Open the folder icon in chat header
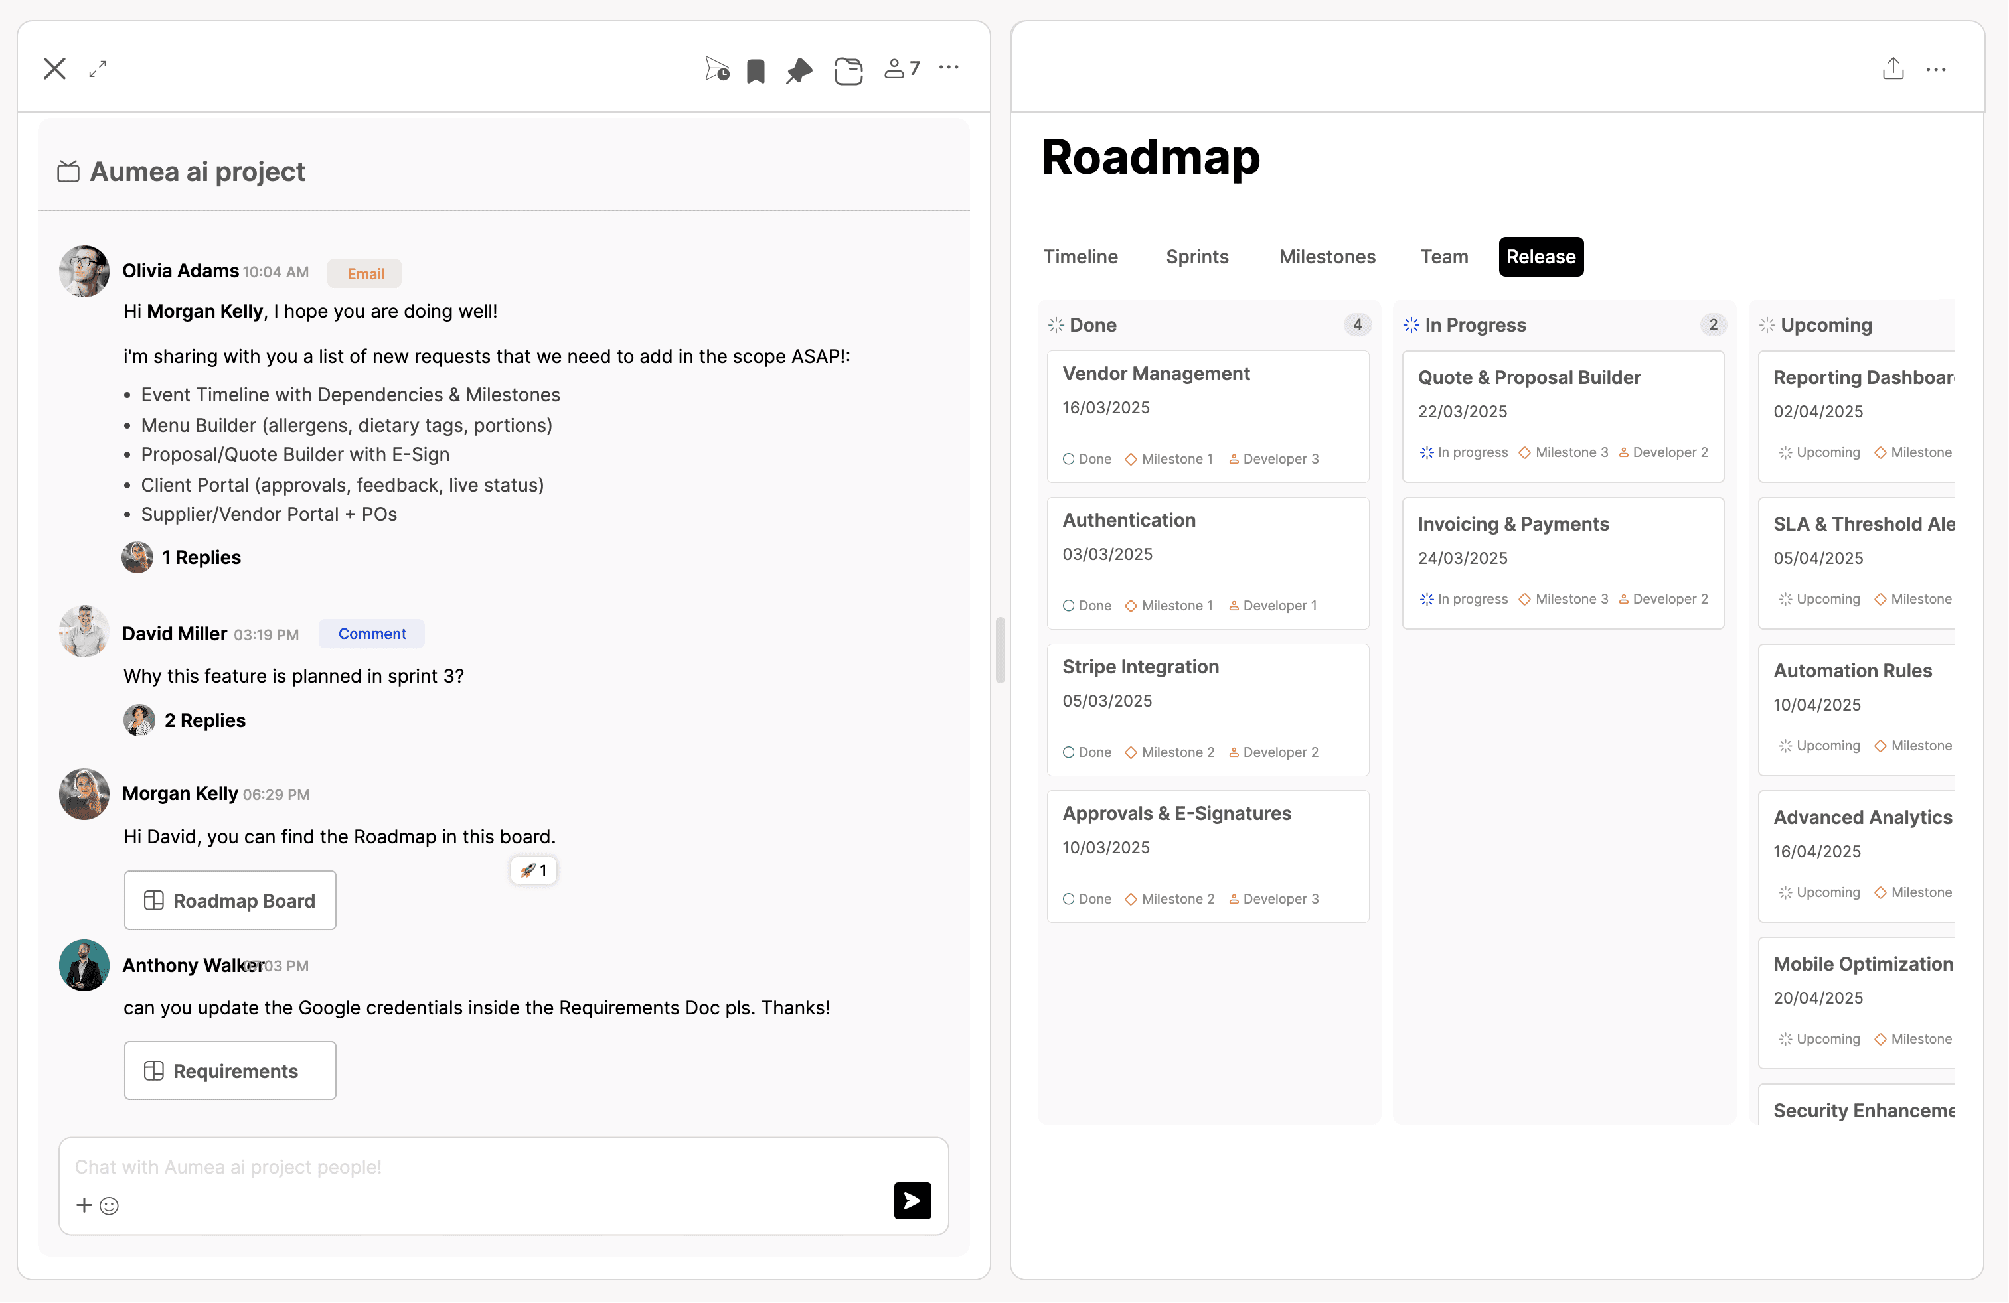Screen dimensions: 2009x1303 point(848,71)
